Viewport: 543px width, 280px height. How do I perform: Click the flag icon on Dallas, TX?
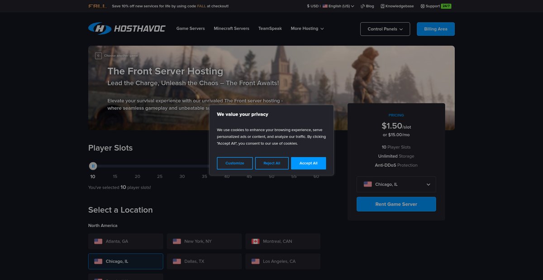(x=177, y=261)
